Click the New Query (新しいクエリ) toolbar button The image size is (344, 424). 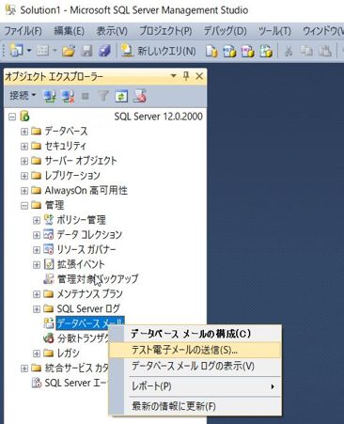click(x=159, y=51)
